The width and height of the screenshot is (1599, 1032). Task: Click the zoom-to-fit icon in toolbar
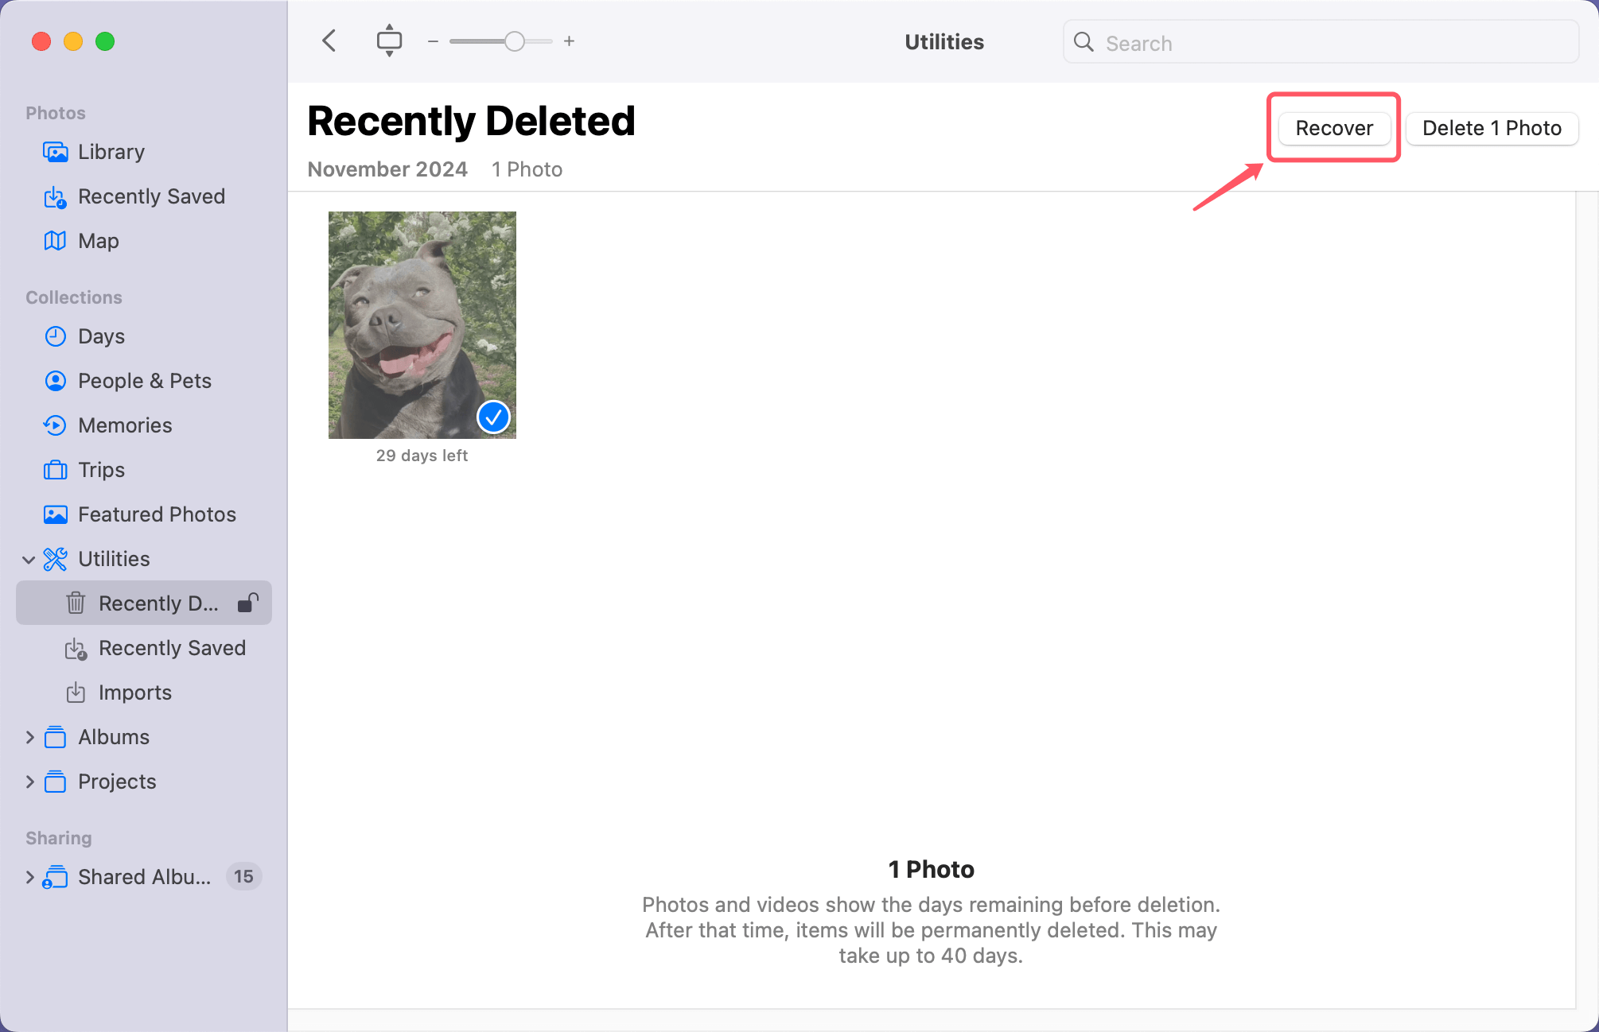pyautogui.click(x=389, y=41)
